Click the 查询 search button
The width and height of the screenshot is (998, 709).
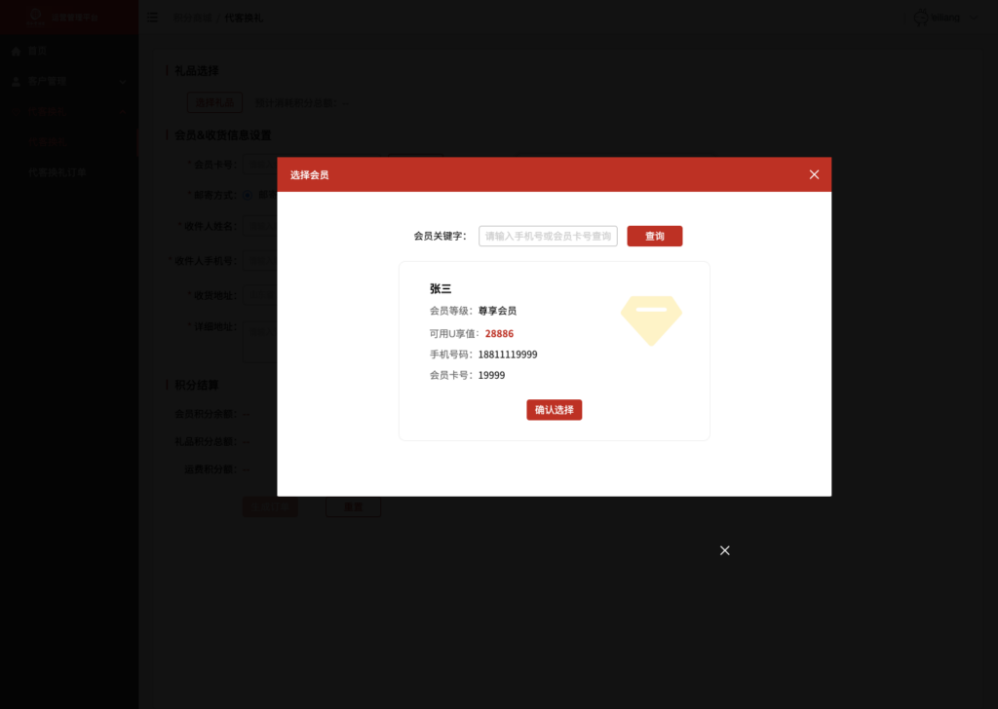(x=654, y=236)
